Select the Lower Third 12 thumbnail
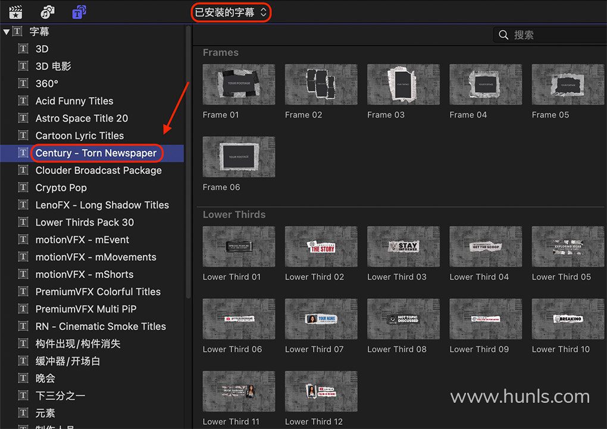This screenshot has width=607, height=429. [321, 392]
